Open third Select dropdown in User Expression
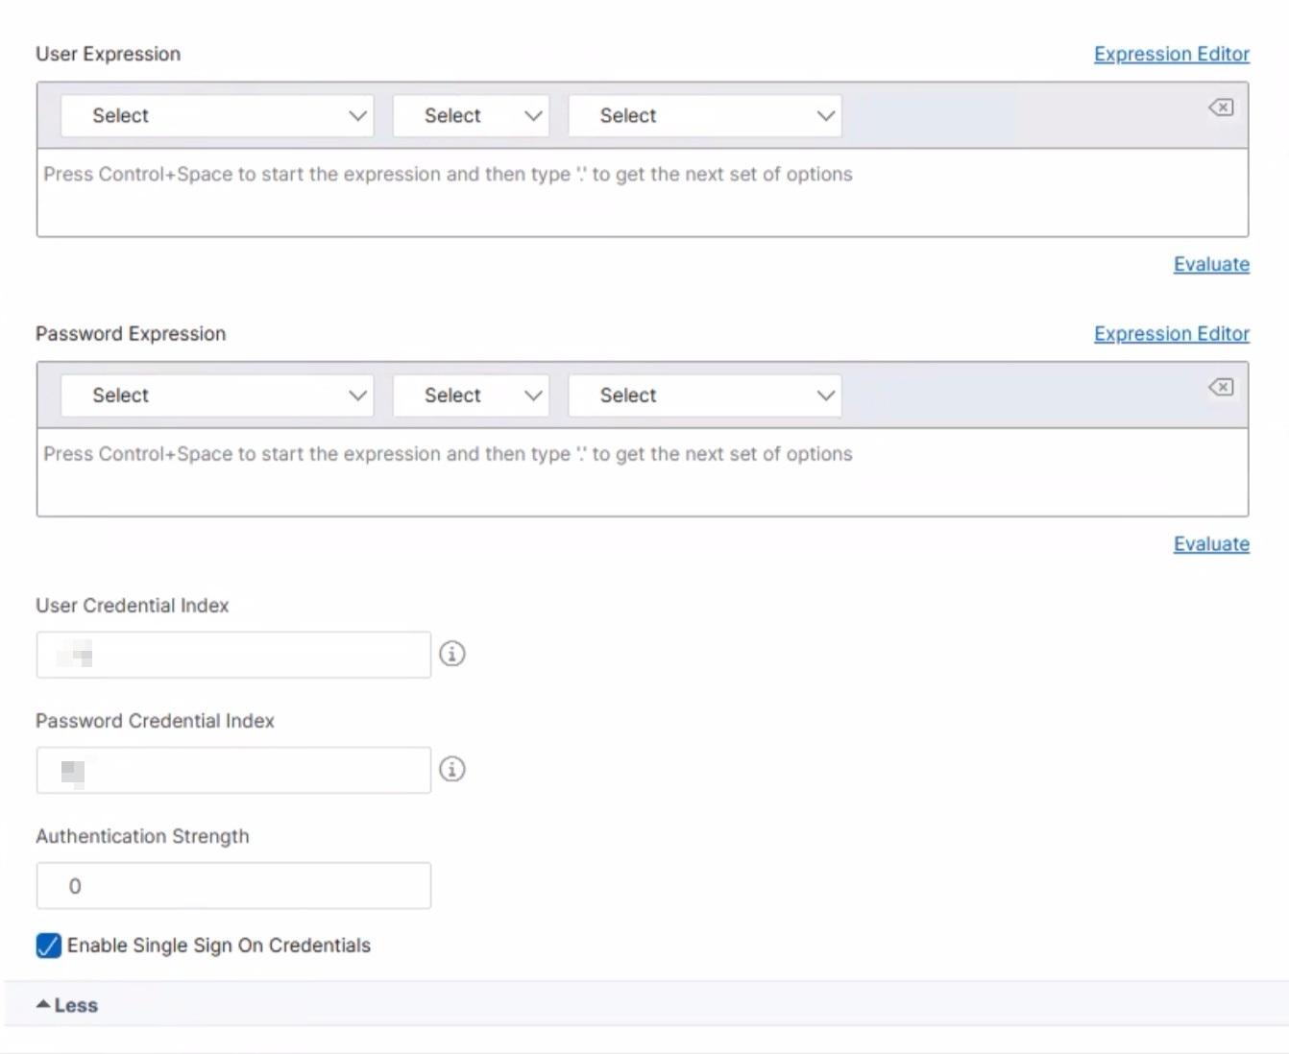Screen dimensions: 1289x1054 [x=705, y=116]
